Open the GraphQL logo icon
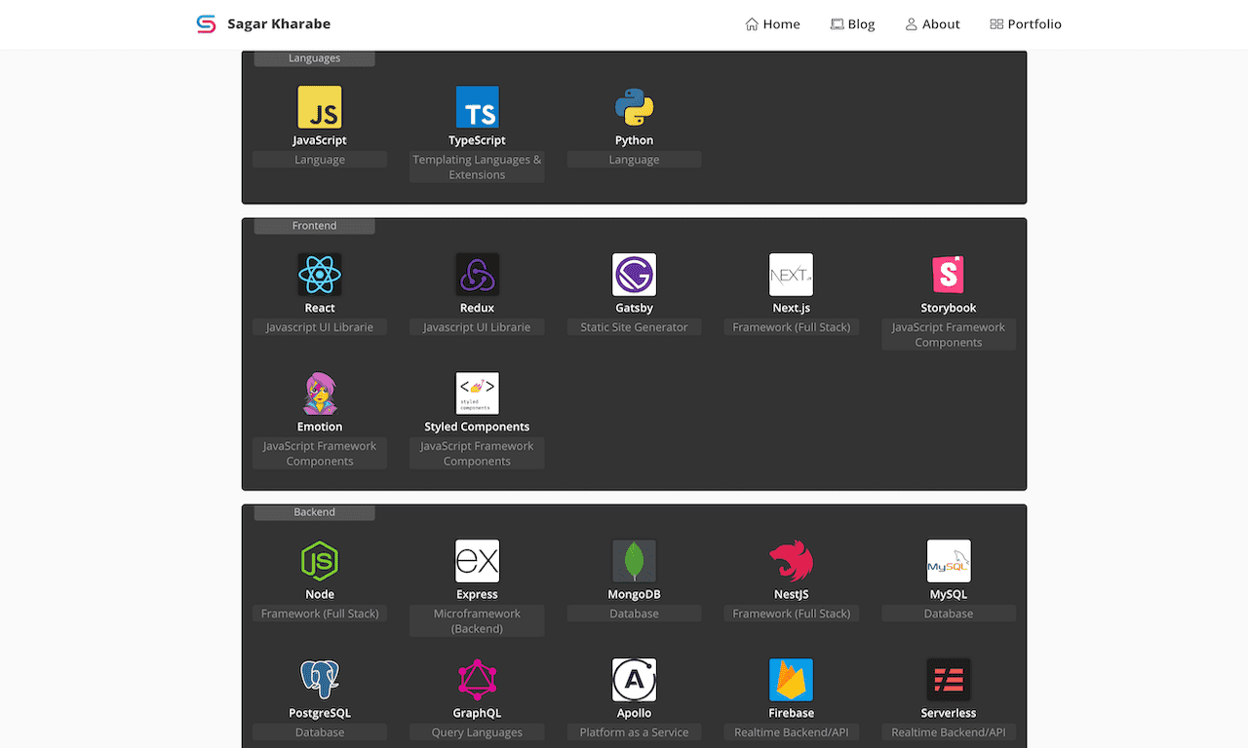Viewport: 1248px width, 748px height. click(x=477, y=680)
